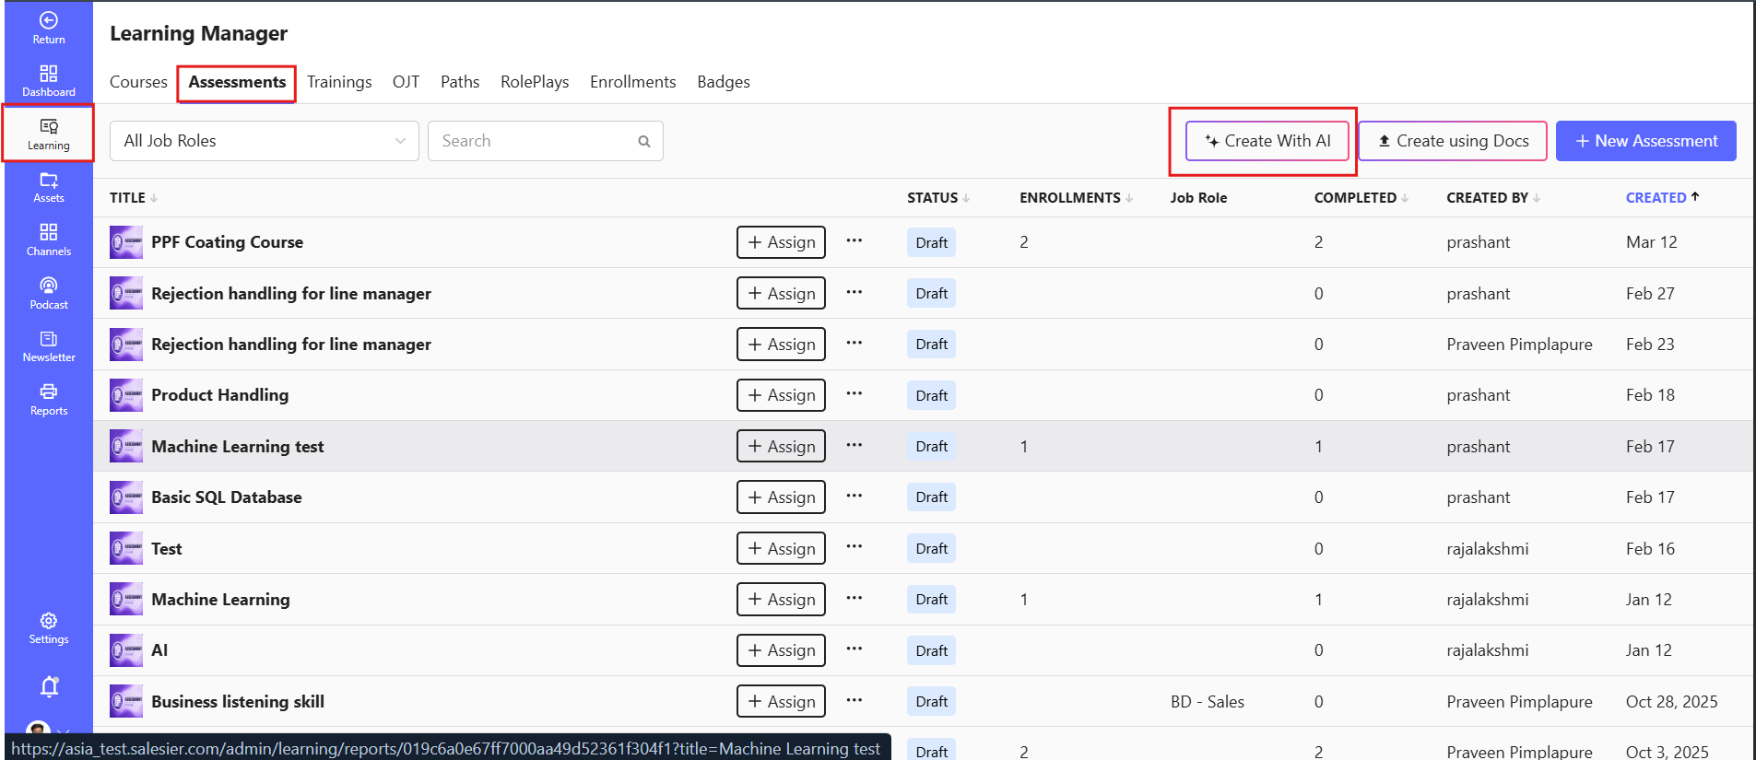Toggle sort on Created column
Viewport: 1756px width, 760px height.
1662,198
